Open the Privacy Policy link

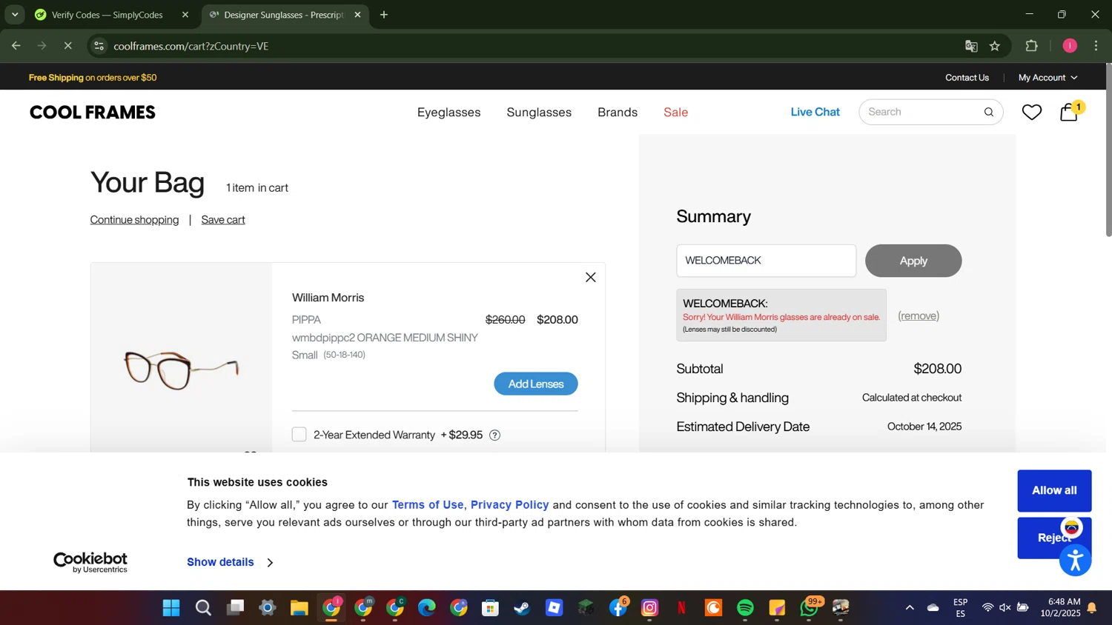click(510, 505)
